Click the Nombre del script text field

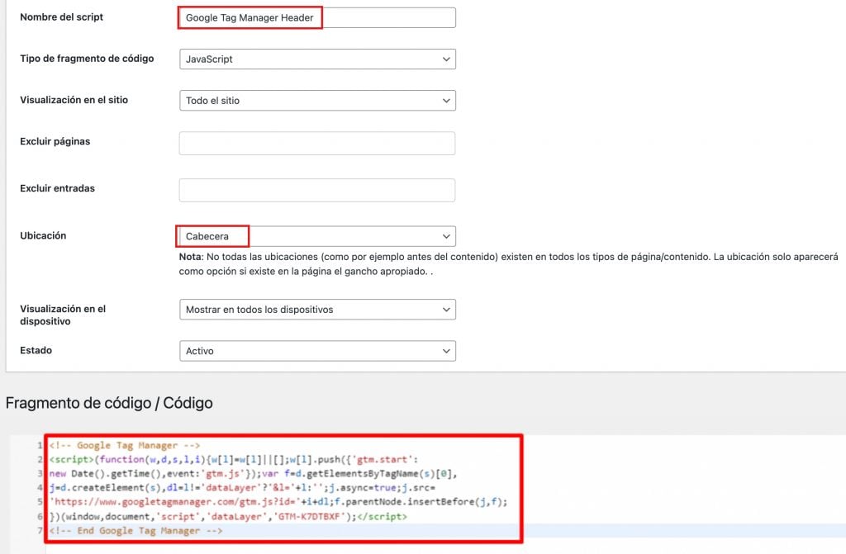click(317, 18)
